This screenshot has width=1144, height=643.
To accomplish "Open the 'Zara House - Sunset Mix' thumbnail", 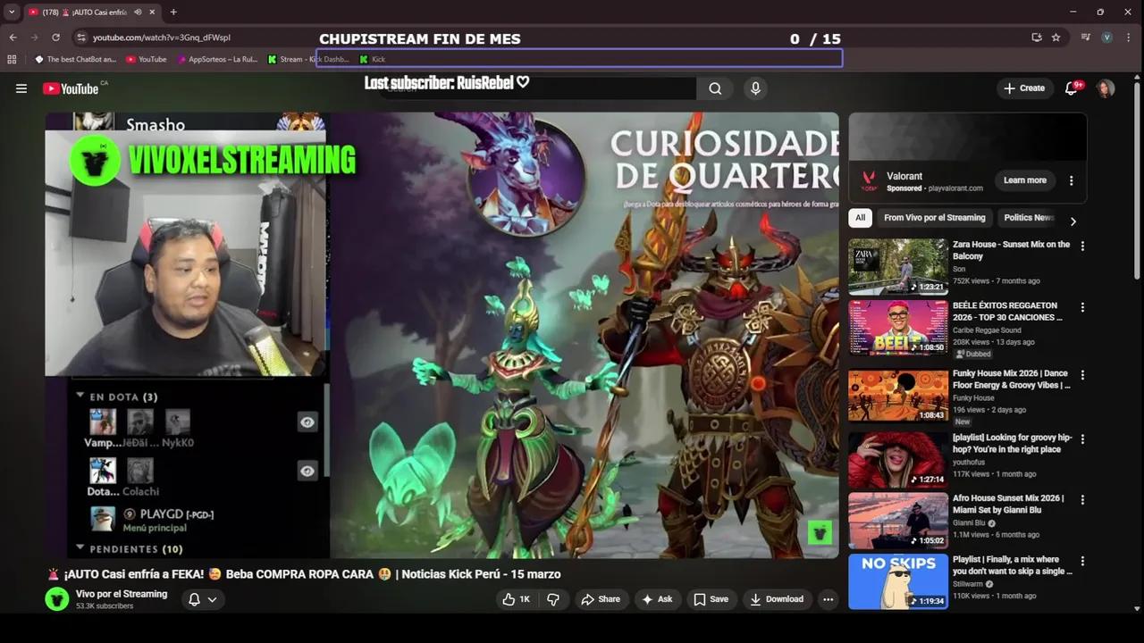I will point(897,265).
